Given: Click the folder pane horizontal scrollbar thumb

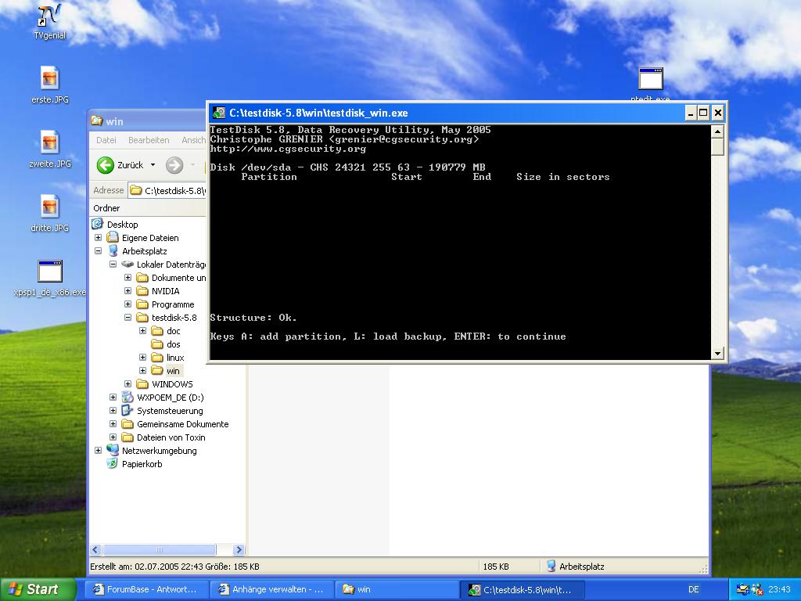Looking at the screenshot, I should pos(160,550).
